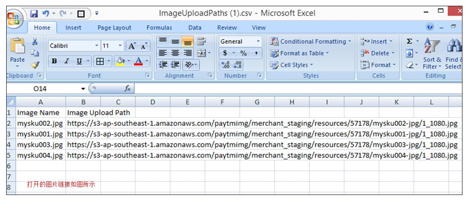Screen dimensions: 467x202
Task: Click the Office button
Action: tap(14, 19)
